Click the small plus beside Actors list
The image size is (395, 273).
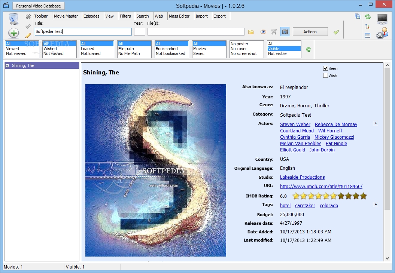[376, 123]
